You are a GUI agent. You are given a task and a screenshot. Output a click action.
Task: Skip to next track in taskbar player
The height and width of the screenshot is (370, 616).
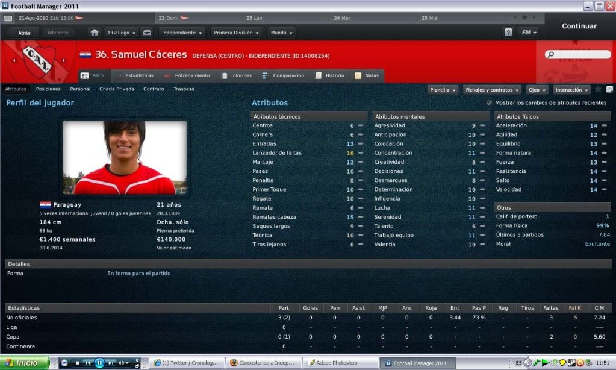[111, 363]
